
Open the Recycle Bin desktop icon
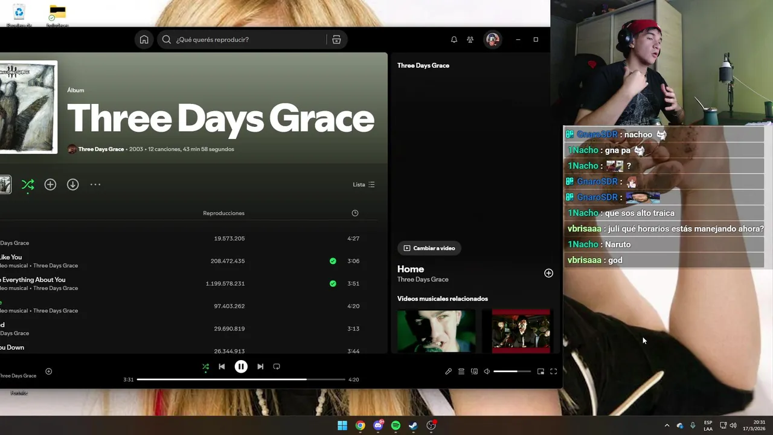click(x=19, y=14)
